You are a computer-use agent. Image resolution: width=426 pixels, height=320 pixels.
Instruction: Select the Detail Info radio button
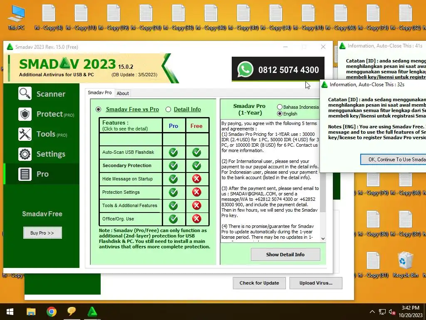(x=168, y=110)
